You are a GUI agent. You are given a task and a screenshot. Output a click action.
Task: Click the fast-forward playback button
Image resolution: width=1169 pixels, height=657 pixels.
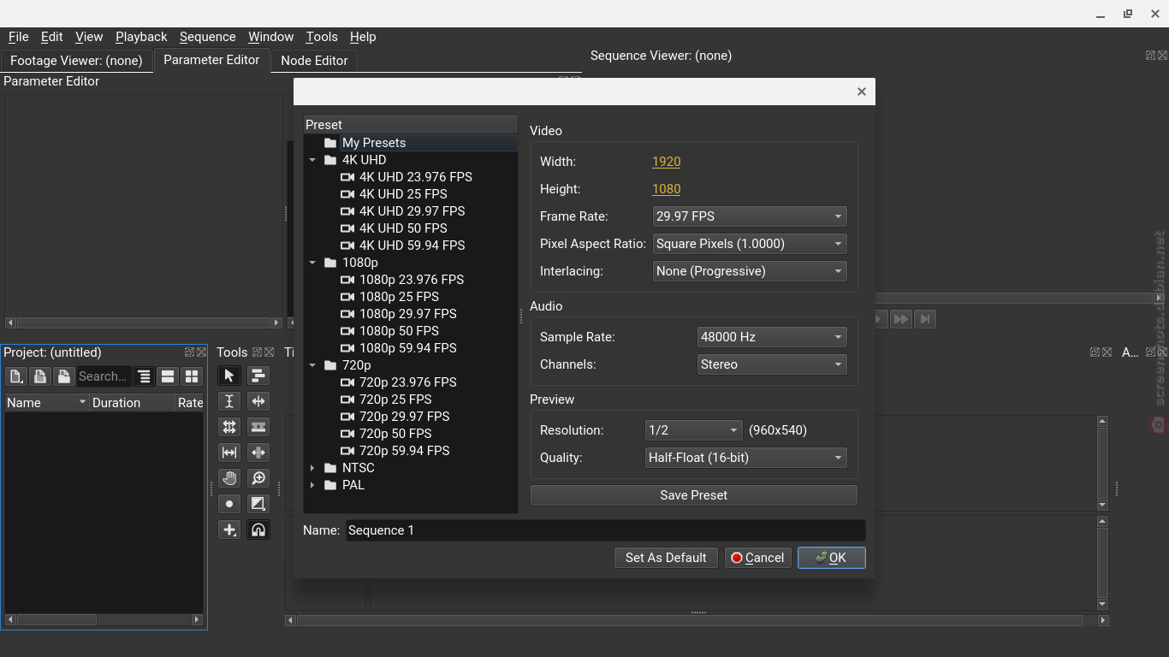click(x=901, y=319)
